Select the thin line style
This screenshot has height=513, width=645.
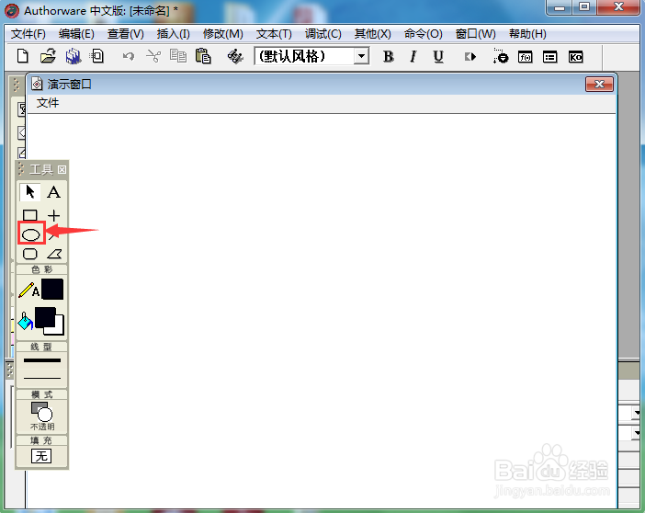click(42, 378)
